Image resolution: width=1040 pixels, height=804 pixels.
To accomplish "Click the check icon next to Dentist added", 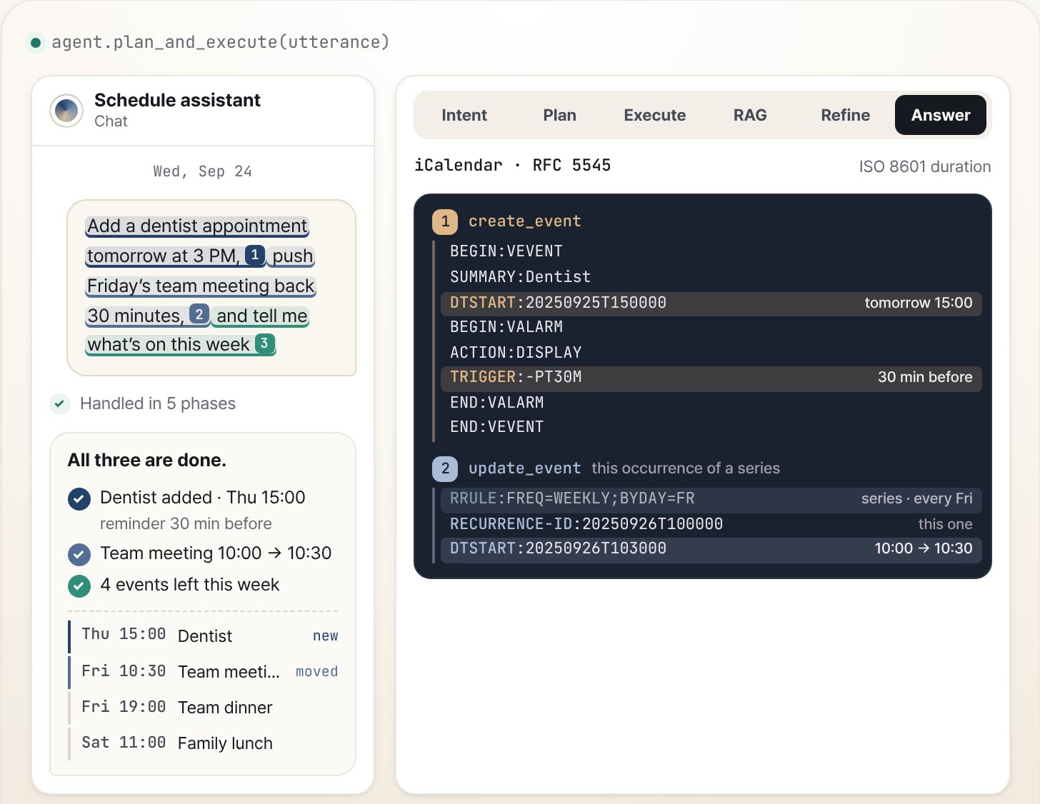I will [x=79, y=498].
